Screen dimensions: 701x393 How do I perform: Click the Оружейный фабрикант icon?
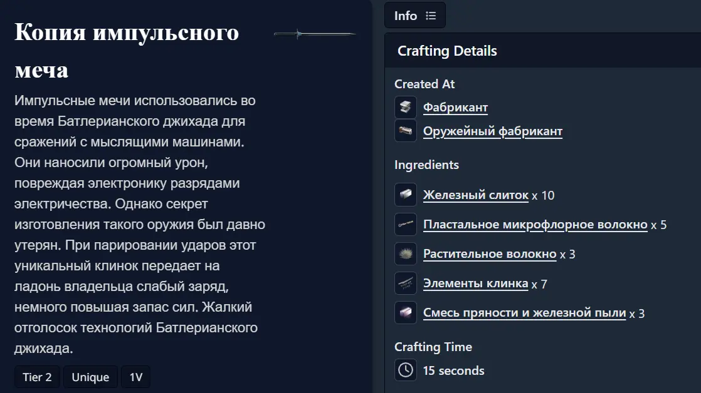(x=406, y=131)
